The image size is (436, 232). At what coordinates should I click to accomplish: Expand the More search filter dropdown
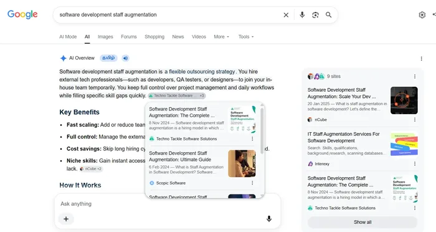222,37
